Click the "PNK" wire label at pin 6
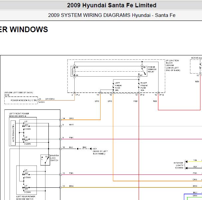The width and height of the screenshot is (202, 200). [x=71, y=138]
